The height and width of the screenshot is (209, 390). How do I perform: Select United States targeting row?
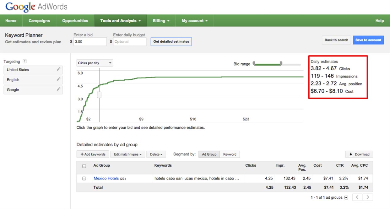(x=33, y=70)
